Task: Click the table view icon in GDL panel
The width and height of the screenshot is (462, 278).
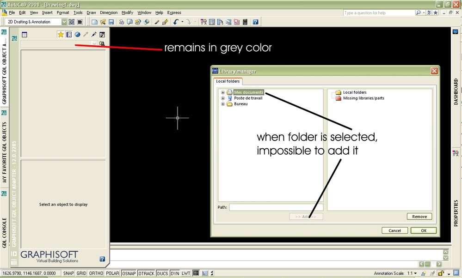Action: coord(25,35)
